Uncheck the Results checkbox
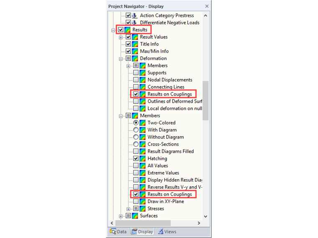The width and height of the screenshot is (318, 238). pos(121,30)
